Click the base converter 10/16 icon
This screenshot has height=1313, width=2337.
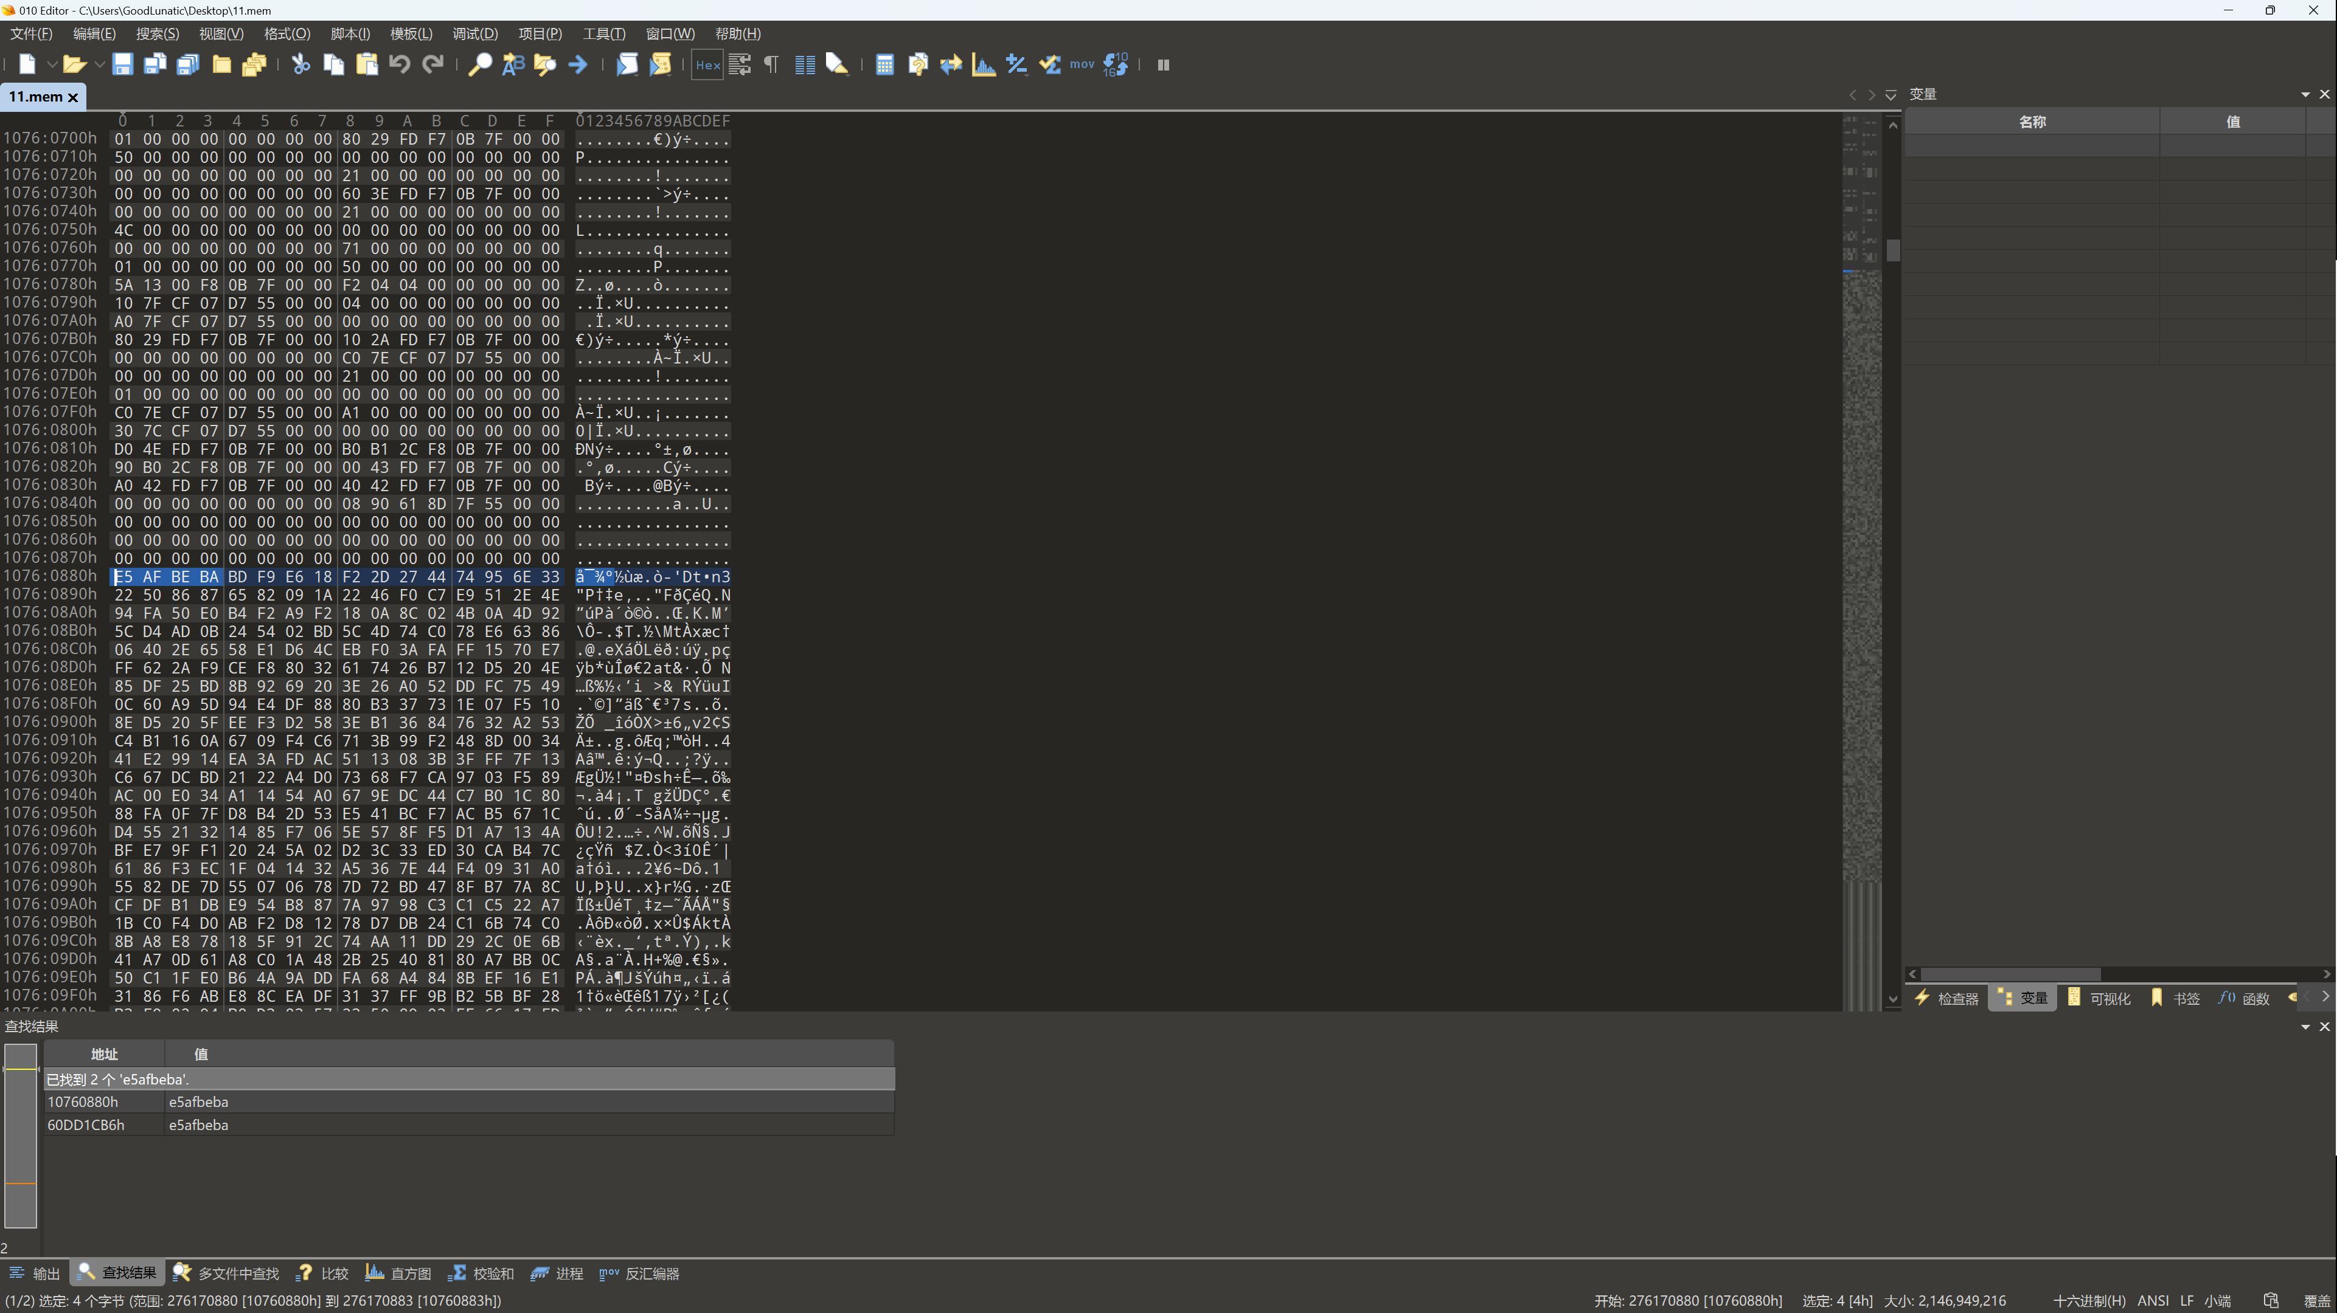click(x=1116, y=64)
